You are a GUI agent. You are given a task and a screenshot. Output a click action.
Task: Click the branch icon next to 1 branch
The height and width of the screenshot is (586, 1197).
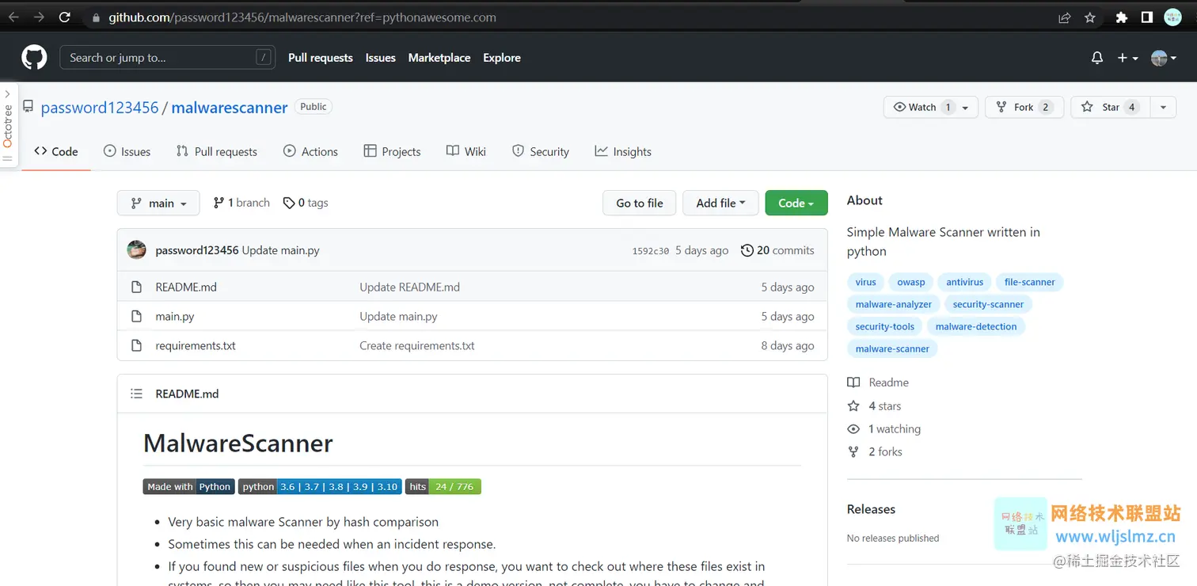tap(218, 203)
